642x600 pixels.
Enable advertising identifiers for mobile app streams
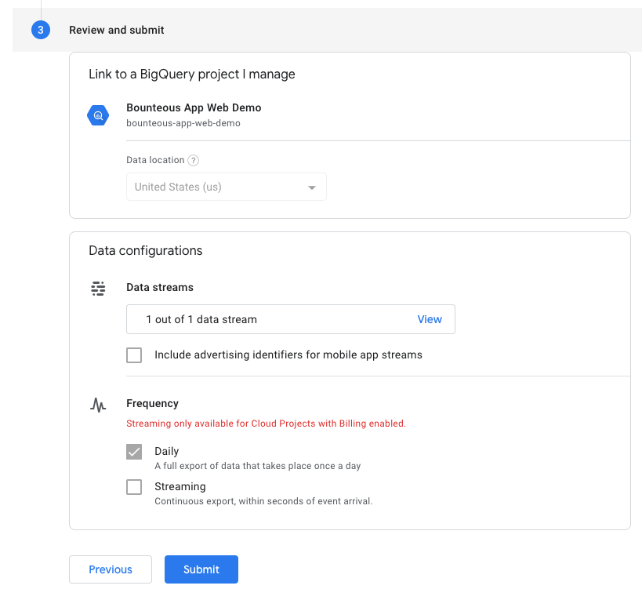click(x=134, y=355)
